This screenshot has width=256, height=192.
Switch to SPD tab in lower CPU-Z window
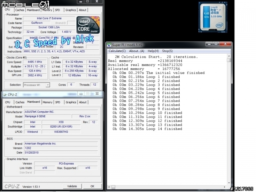(x=58, y=102)
